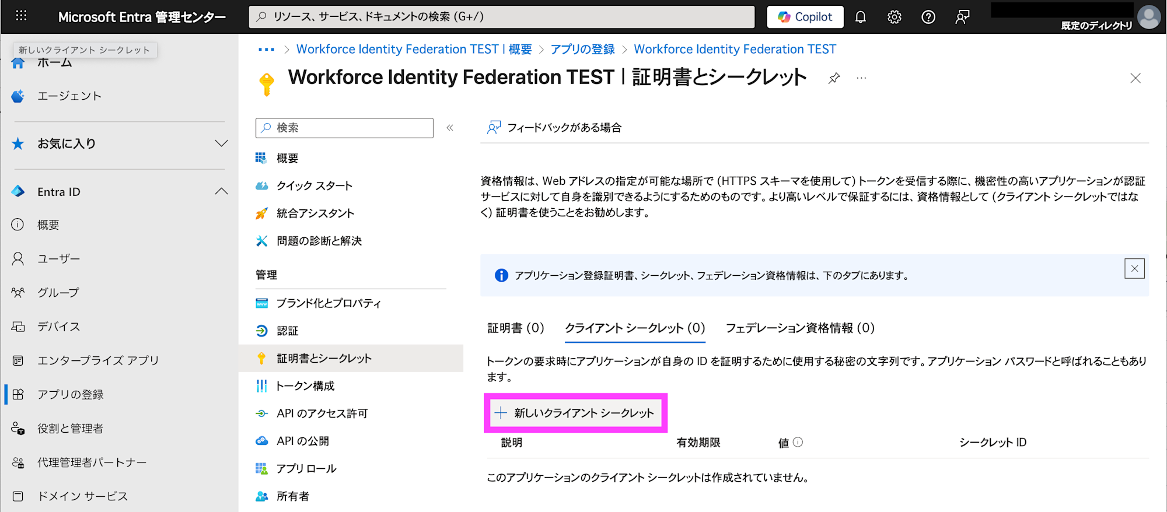Click 新しいクライアント シークレット button

tap(575, 413)
